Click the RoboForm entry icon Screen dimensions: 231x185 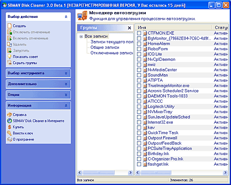pos(145,49)
